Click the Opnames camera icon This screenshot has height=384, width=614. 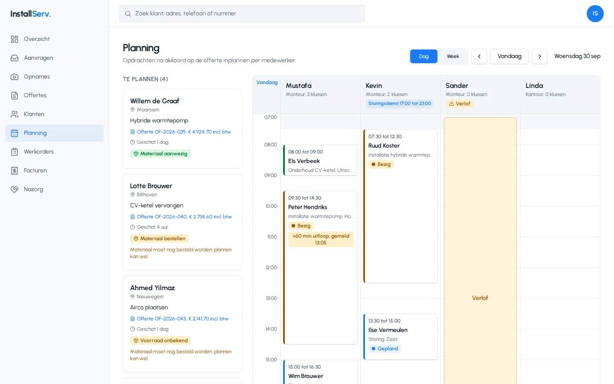tap(14, 77)
